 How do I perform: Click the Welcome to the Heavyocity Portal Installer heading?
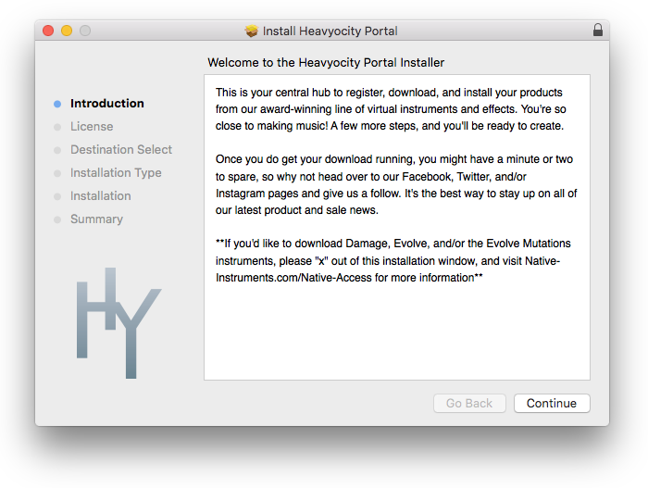point(326,62)
